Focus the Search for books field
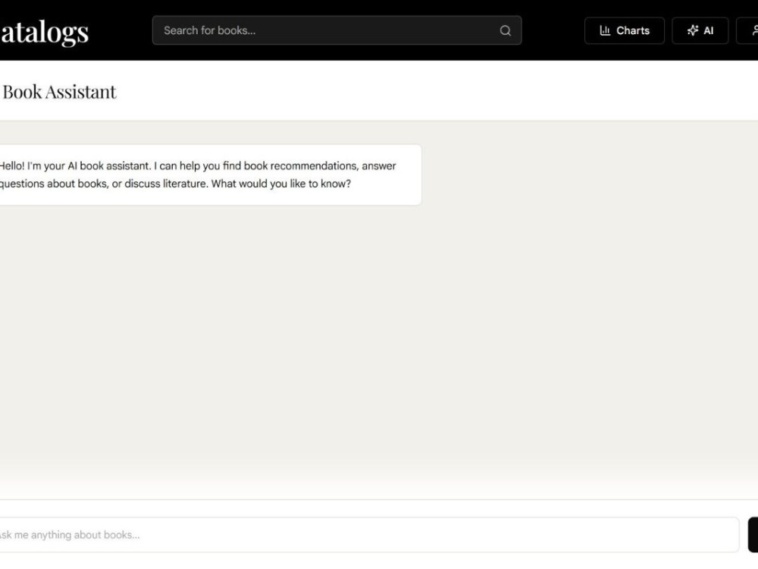 click(x=337, y=30)
